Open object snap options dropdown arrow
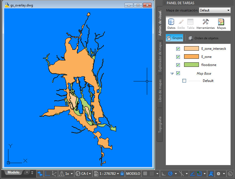This screenshot has width=235, height=179. pos(205,174)
